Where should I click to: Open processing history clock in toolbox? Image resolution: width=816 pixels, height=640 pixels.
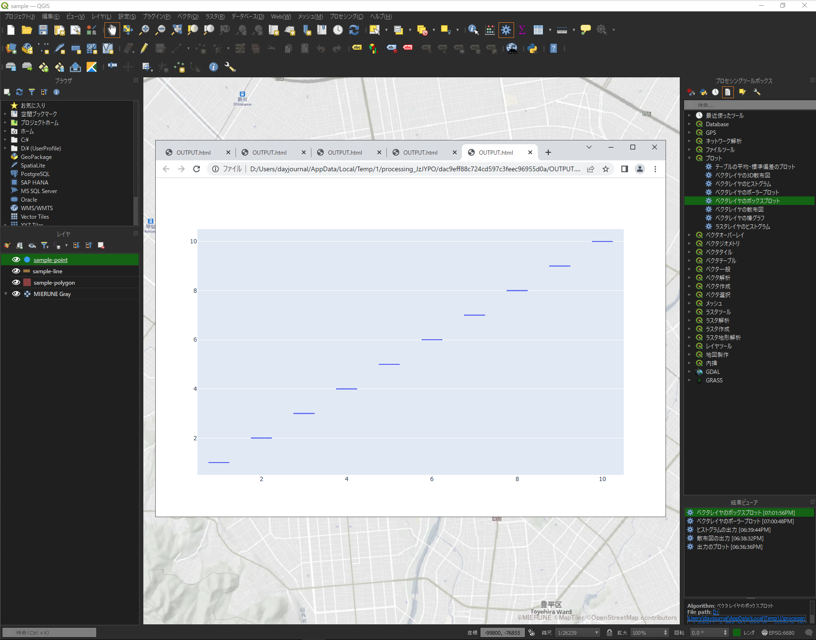pos(715,92)
